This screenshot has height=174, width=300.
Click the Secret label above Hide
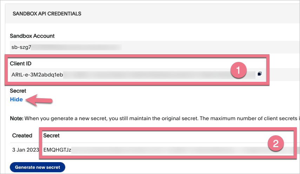pyautogui.click(x=18, y=91)
